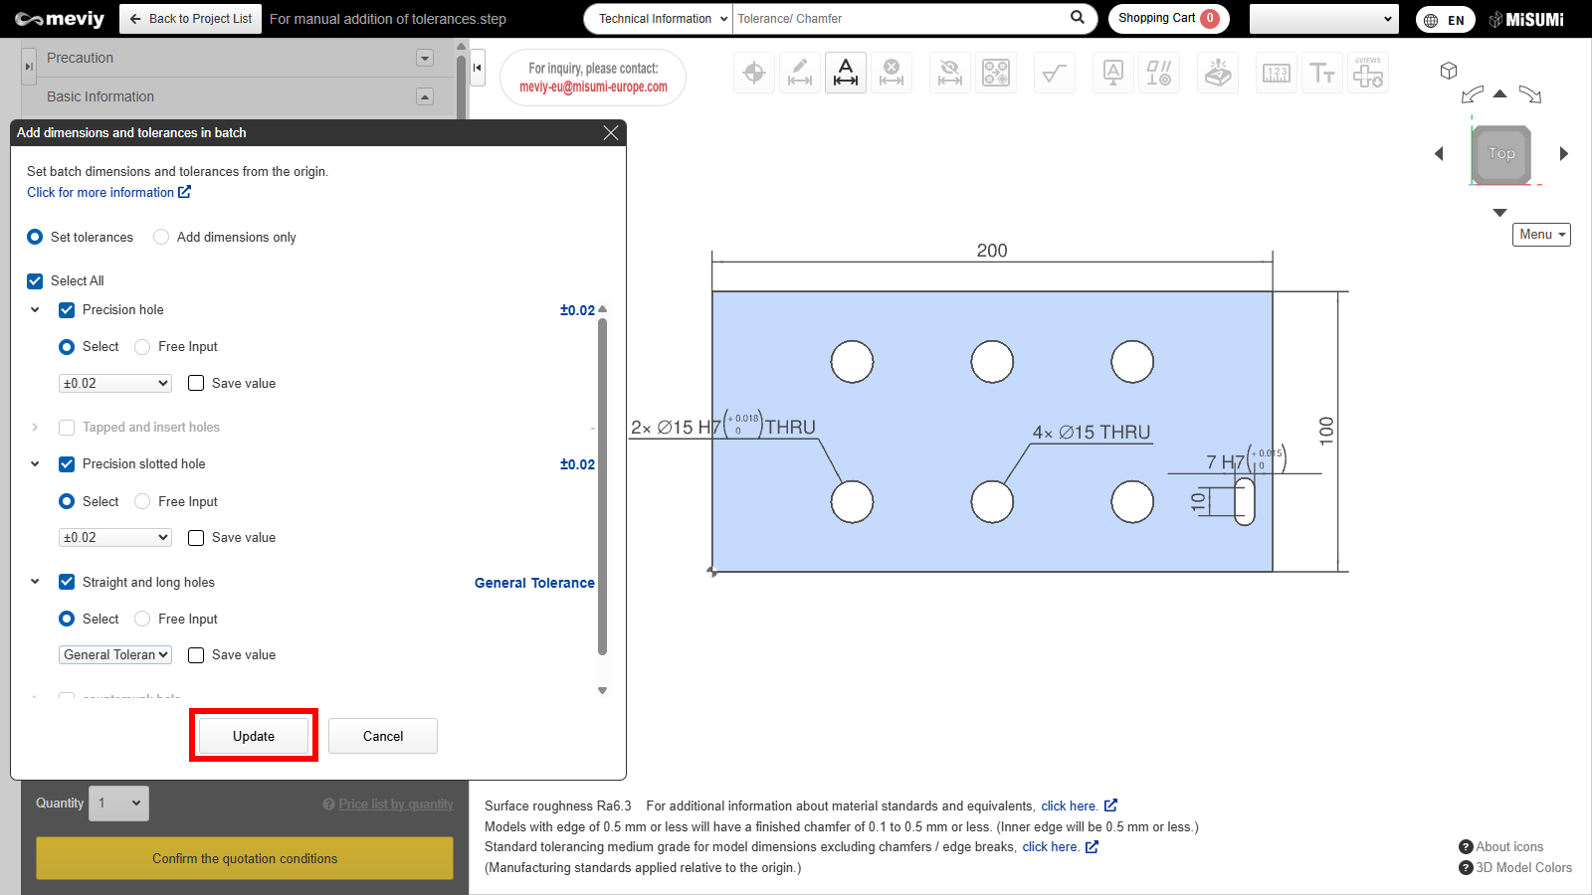Collapse the Straight and long holes section
The image size is (1592, 895).
pos(35,582)
